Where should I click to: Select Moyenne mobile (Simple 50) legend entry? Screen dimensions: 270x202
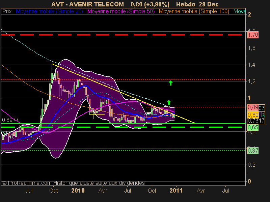tap(121, 11)
